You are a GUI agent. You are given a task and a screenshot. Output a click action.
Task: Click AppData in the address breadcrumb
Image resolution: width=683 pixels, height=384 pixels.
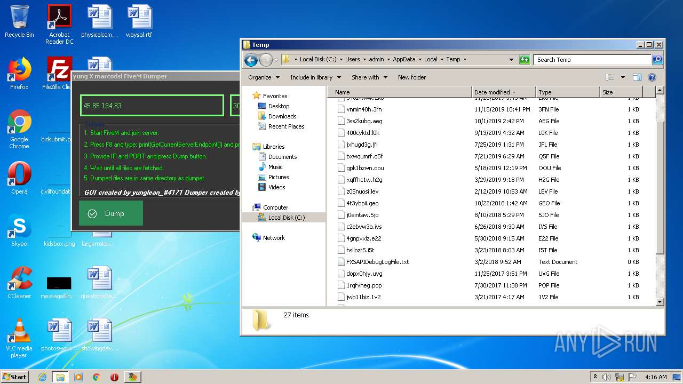point(404,60)
